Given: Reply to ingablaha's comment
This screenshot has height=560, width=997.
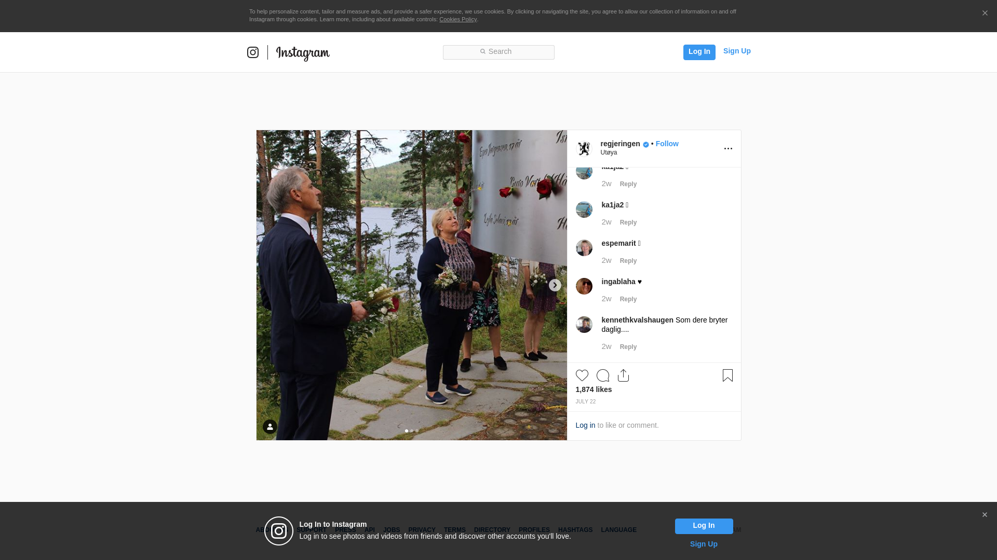Looking at the screenshot, I should point(628,299).
